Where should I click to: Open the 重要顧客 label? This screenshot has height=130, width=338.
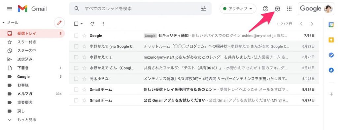(32, 102)
